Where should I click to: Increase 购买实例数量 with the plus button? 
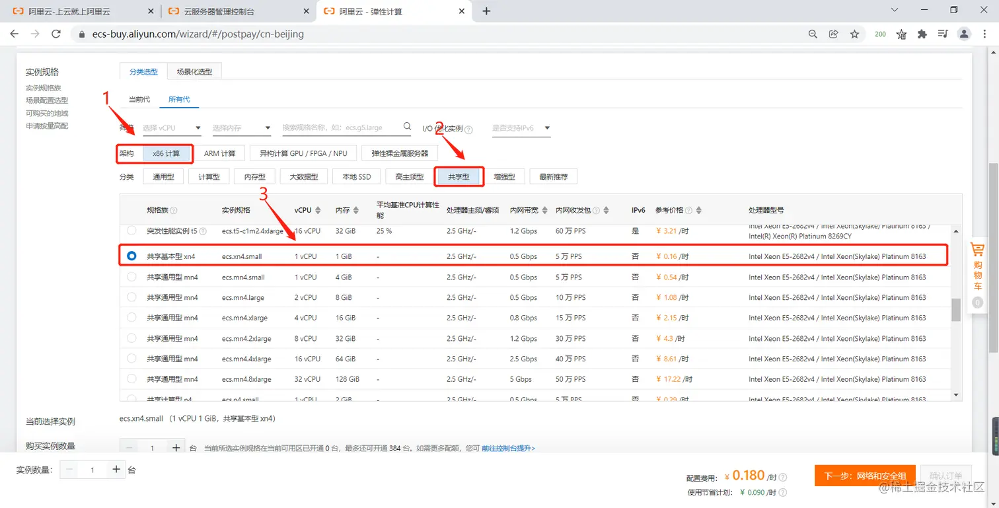pyautogui.click(x=176, y=447)
